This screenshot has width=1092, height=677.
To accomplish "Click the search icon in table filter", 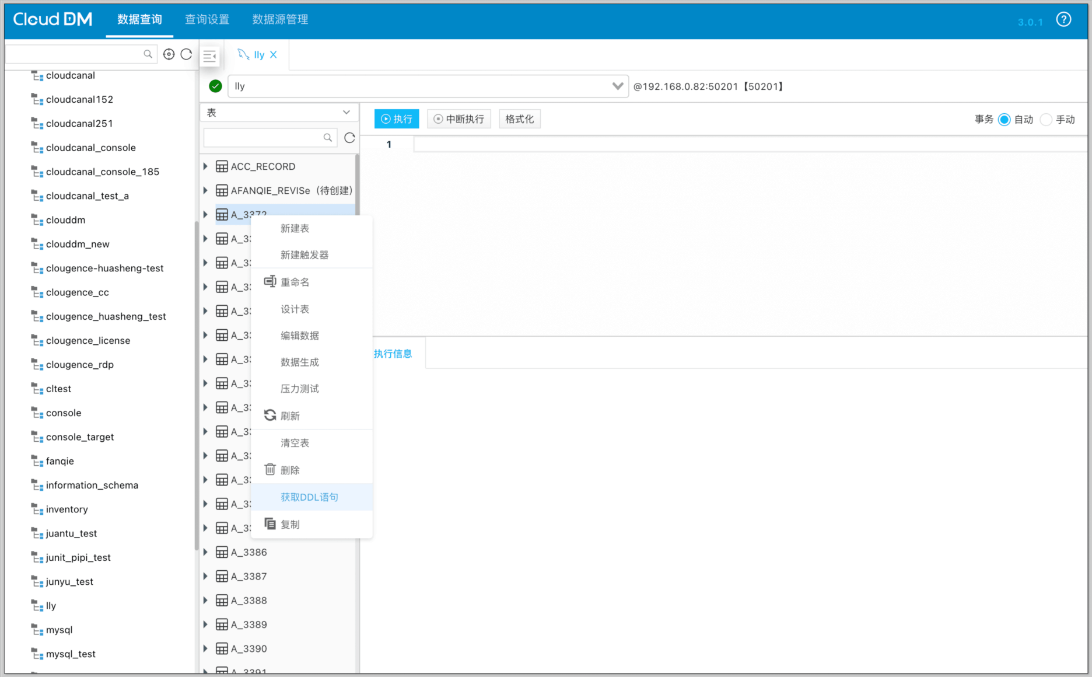I will [x=328, y=138].
